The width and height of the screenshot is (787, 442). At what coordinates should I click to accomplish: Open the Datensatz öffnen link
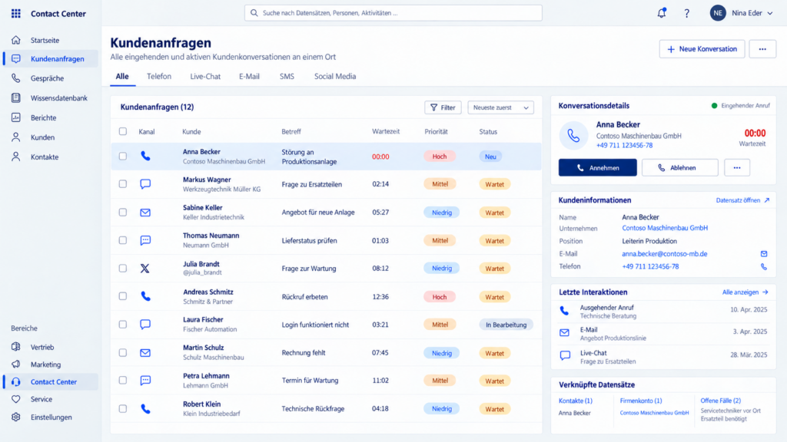[x=742, y=200]
